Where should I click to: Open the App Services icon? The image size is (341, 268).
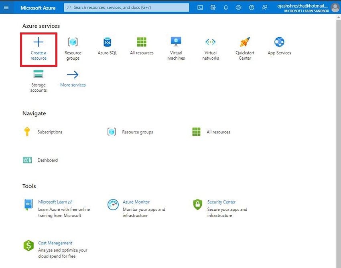[279, 42]
